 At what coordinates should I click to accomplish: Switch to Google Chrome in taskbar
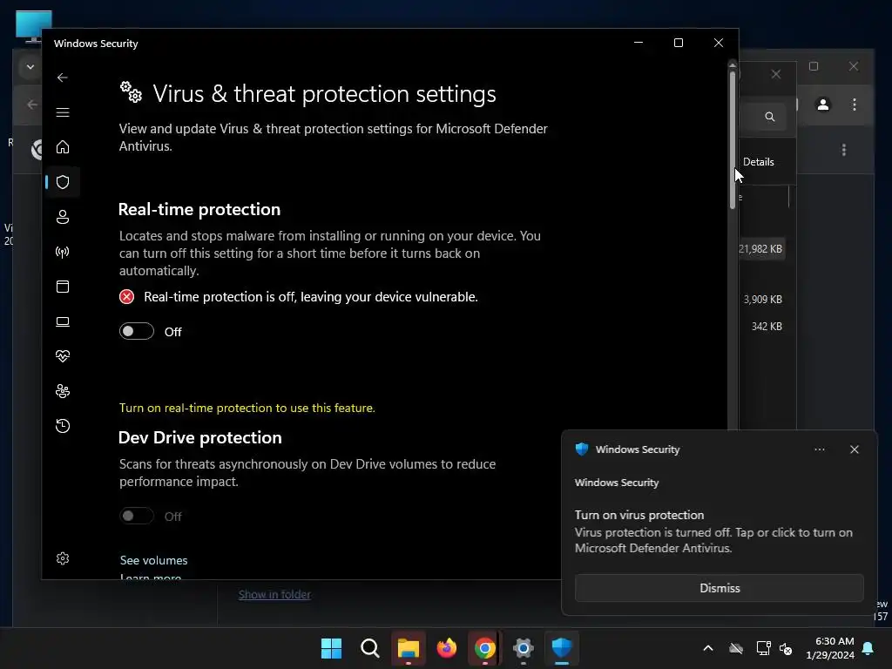[x=484, y=648]
